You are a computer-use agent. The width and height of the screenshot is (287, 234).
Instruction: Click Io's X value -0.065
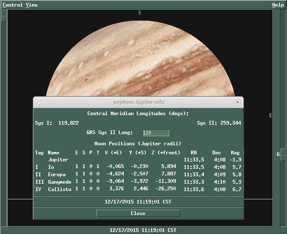tap(115, 166)
